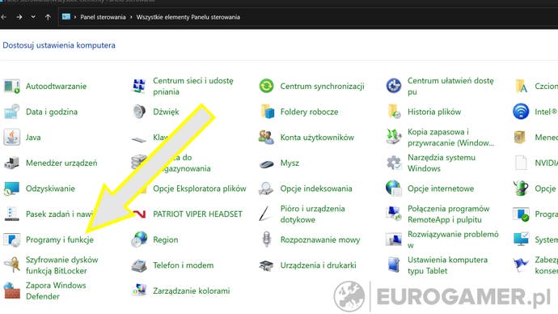The height and width of the screenshot is (314, 558).
Task: Open the Zapora Windows Defender brick wall icon
Action: coord(12,291)
